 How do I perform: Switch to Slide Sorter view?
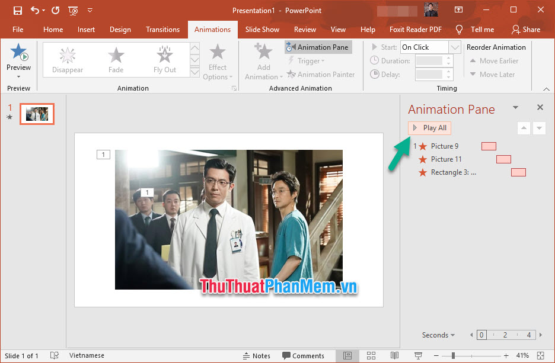[371, 355]
